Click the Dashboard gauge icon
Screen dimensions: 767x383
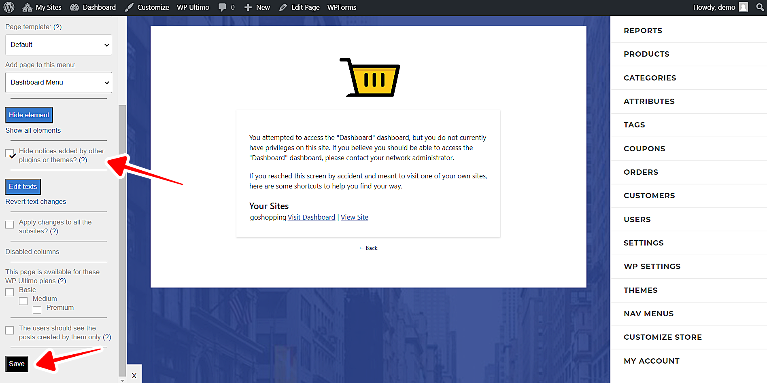coord(74,7)
